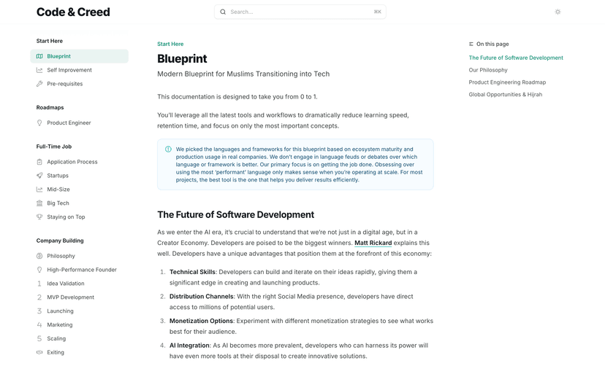Screen dimensions: 605x366
Task: Click the Startups rocket icon
Action: [x=39, y=176]
